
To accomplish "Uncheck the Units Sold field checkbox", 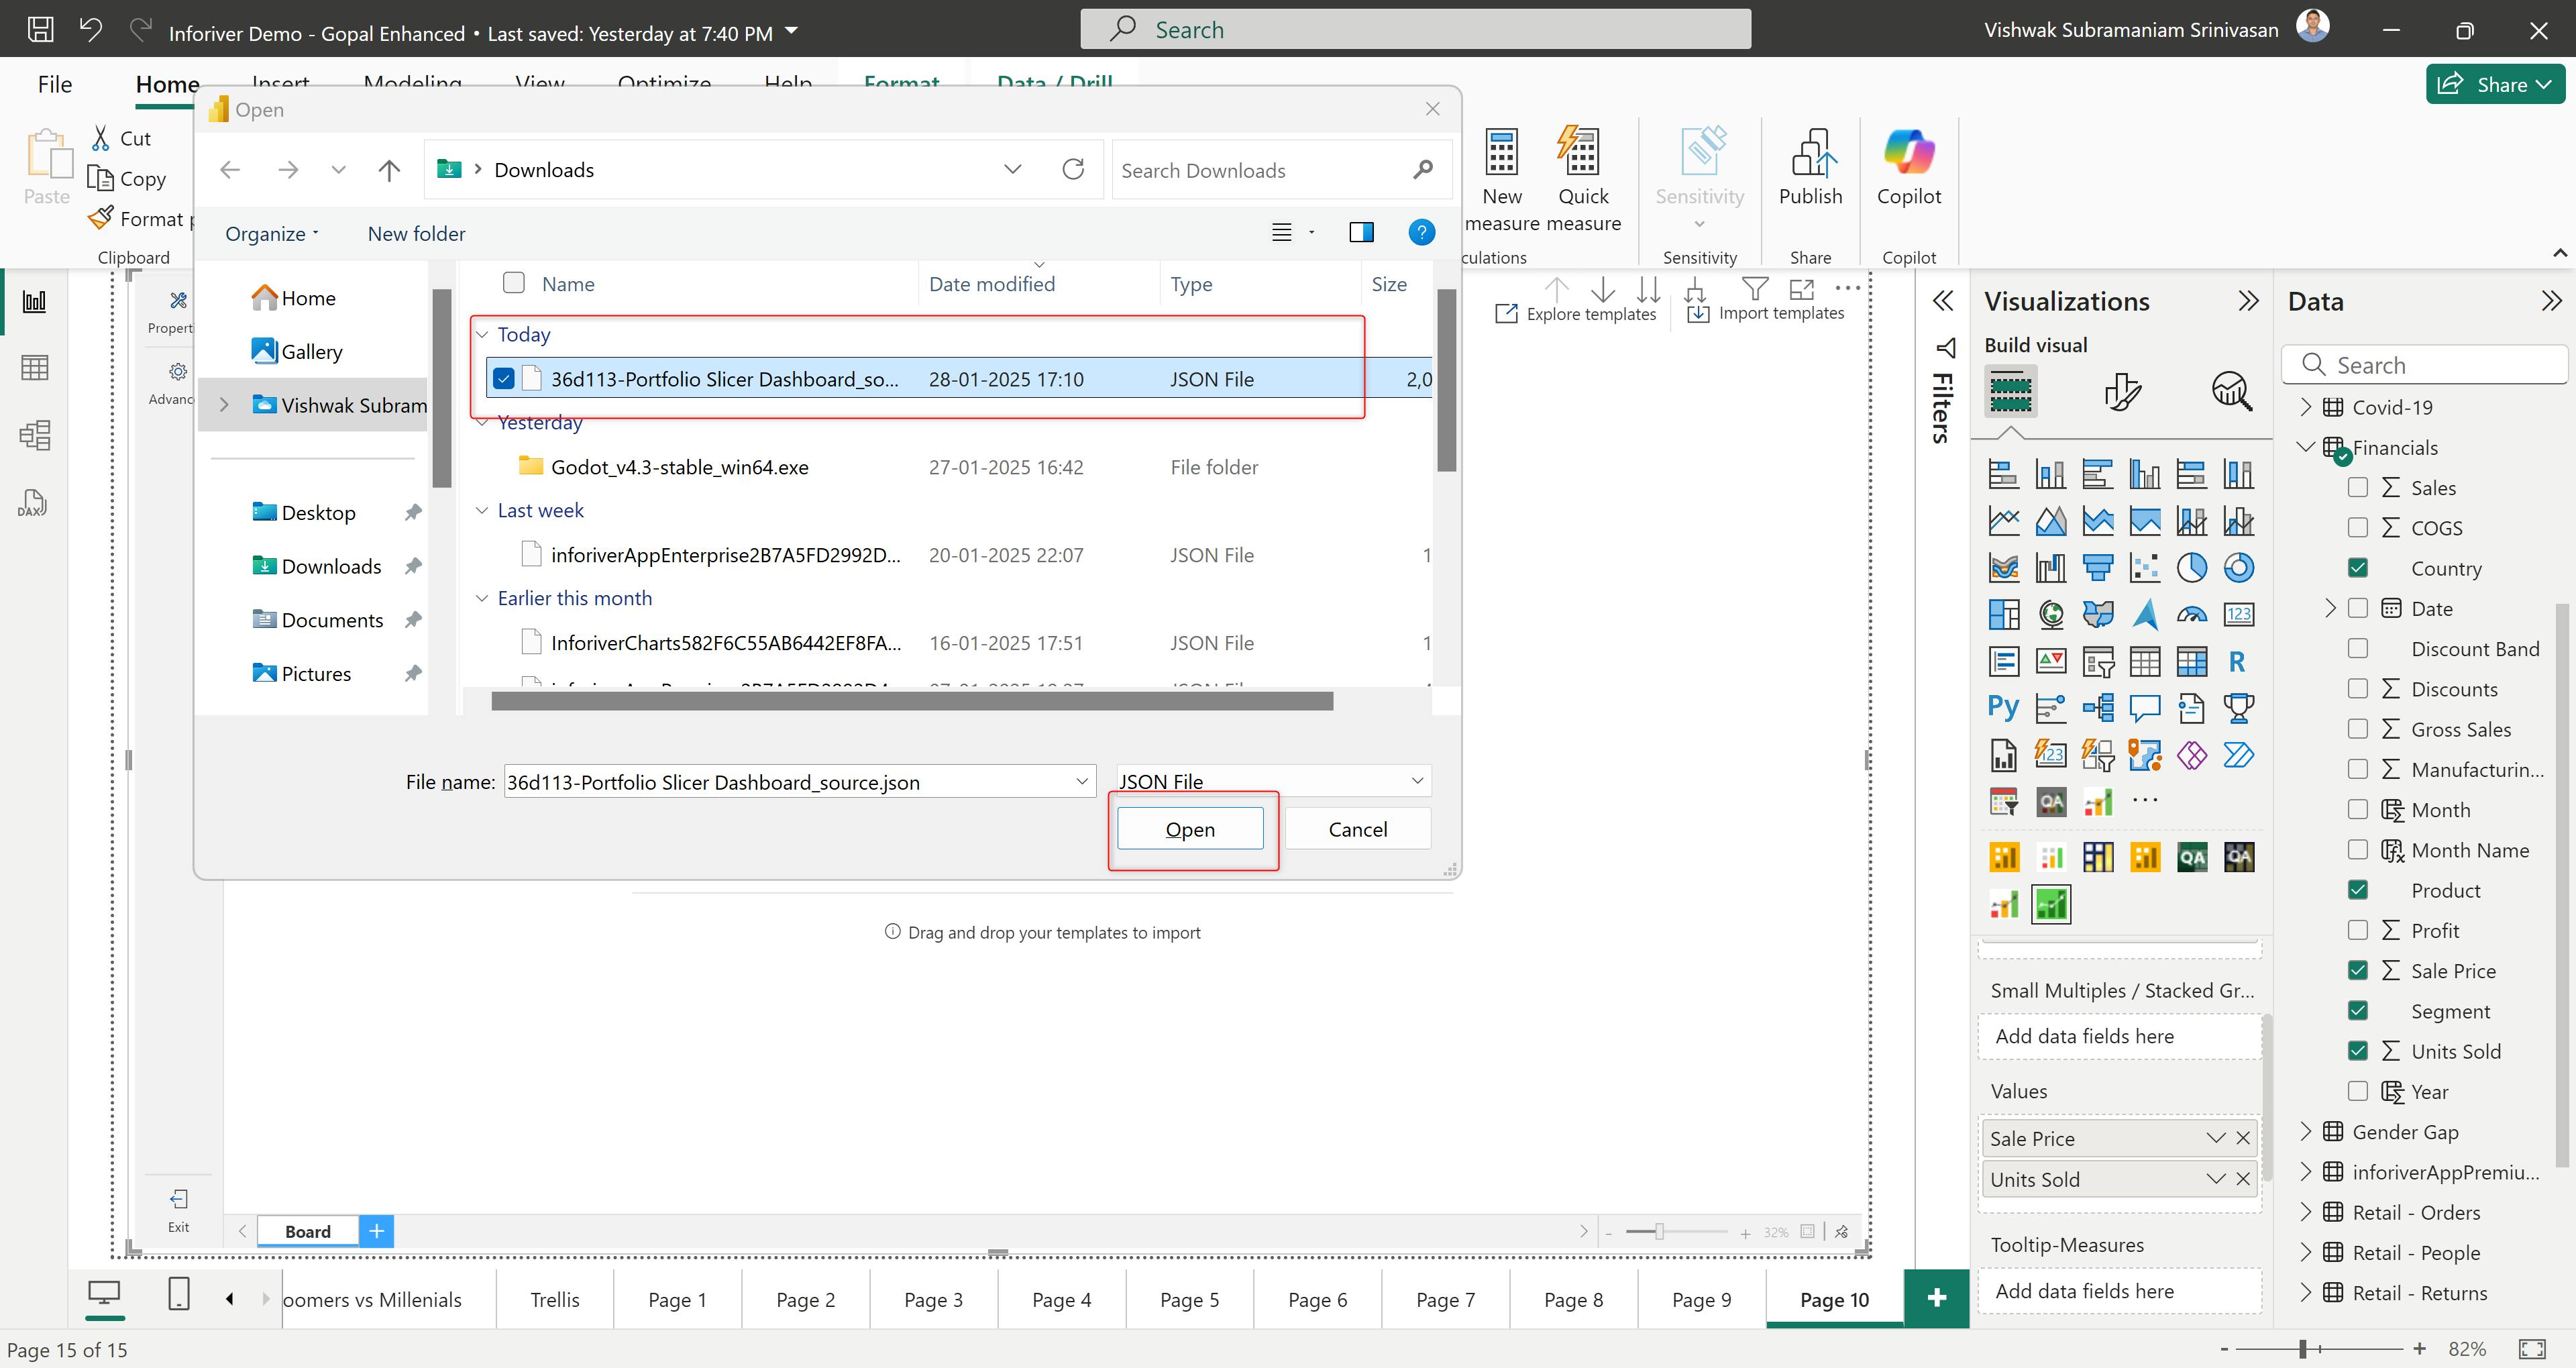I will click(x=2357, y=1051).
